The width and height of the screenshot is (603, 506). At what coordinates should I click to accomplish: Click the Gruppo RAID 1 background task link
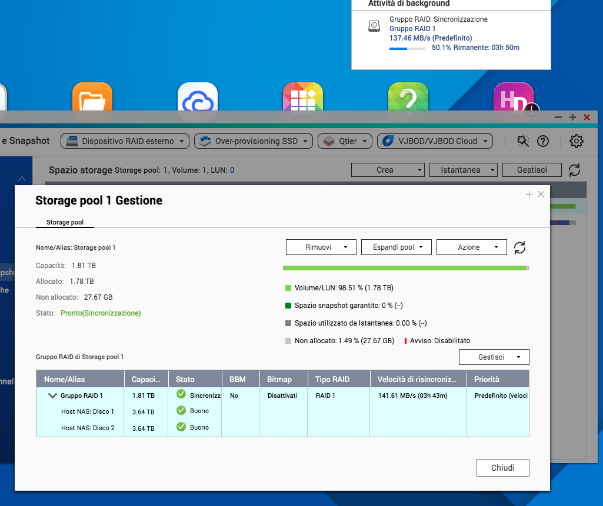412,28
